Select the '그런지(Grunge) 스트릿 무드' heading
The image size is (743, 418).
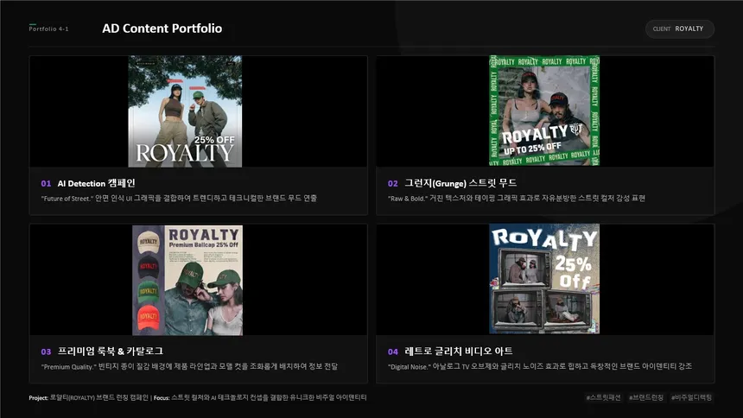[x=460, y=183]
